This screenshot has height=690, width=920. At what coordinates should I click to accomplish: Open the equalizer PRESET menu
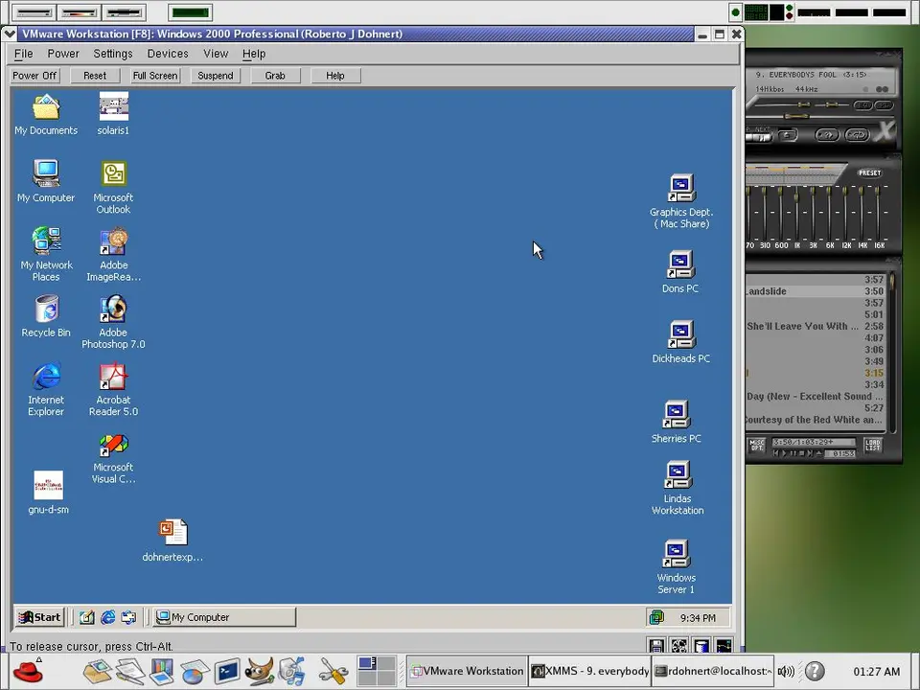(x=869, y=173)
